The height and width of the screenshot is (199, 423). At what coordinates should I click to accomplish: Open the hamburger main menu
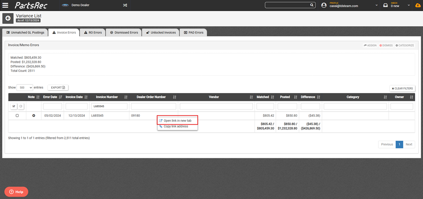(5, 5)
